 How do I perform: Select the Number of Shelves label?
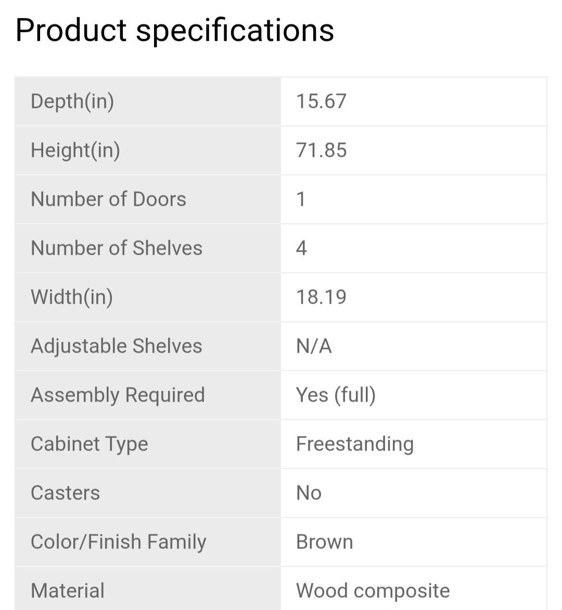117,248
